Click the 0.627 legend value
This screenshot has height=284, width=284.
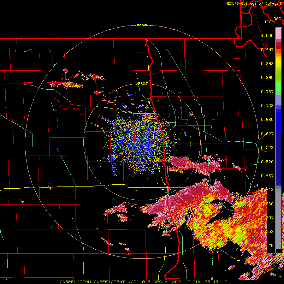[267, 134]
